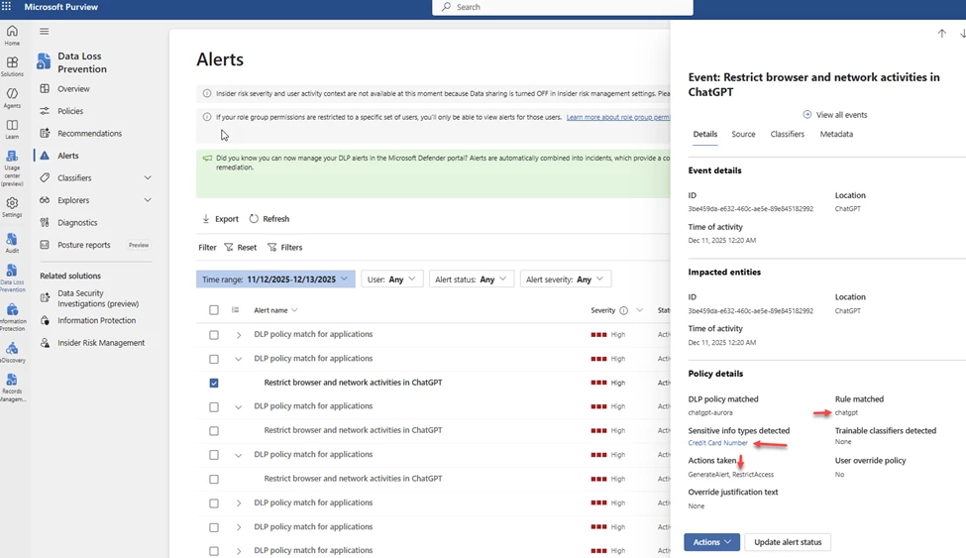Open Severity column sort chevron
Image resolution: width=966 pixels, height=558 pixels.
coord(639,310)
